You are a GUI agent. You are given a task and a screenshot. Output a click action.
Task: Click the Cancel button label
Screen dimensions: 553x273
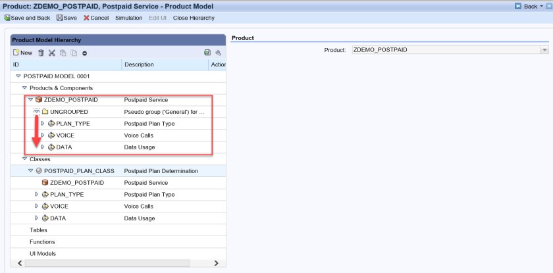point(99,18)
